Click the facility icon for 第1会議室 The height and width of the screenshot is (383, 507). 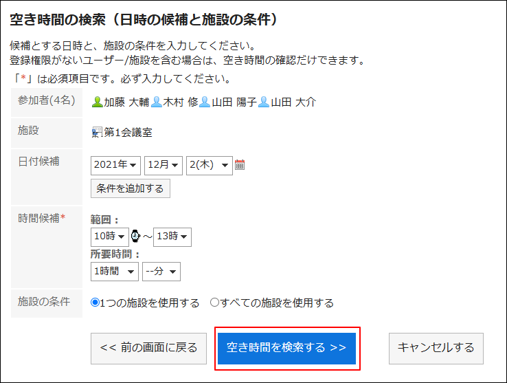97,132
